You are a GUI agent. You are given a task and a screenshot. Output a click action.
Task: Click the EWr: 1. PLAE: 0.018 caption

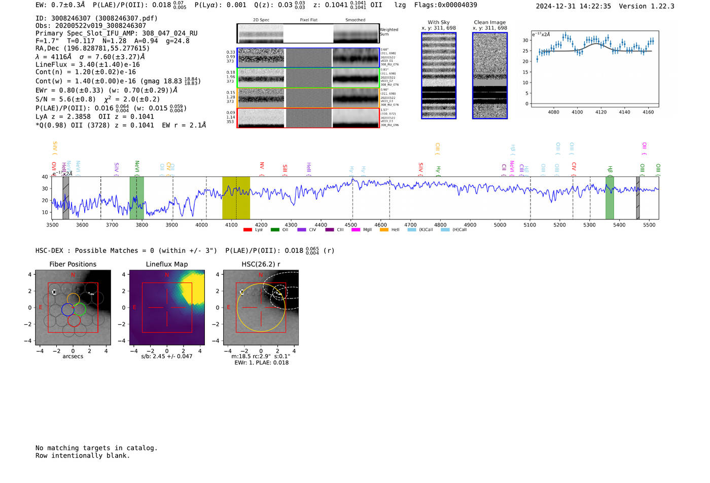point(261,363)
